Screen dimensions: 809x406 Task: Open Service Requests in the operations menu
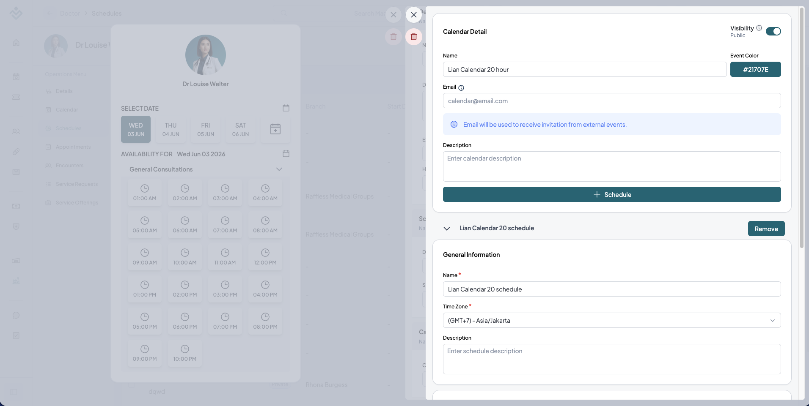[77, 184]
